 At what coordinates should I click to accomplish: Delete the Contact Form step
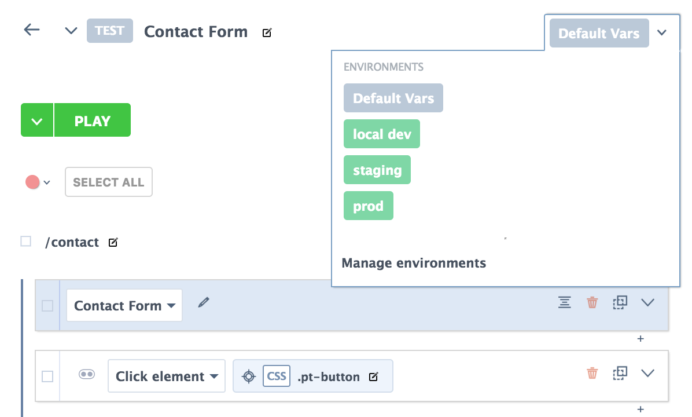coord(592,302)
